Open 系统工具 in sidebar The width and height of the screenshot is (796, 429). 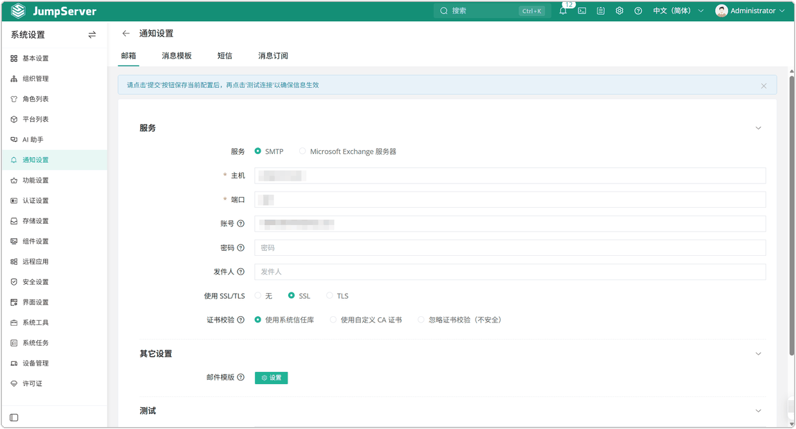click(x=54, y=323)
